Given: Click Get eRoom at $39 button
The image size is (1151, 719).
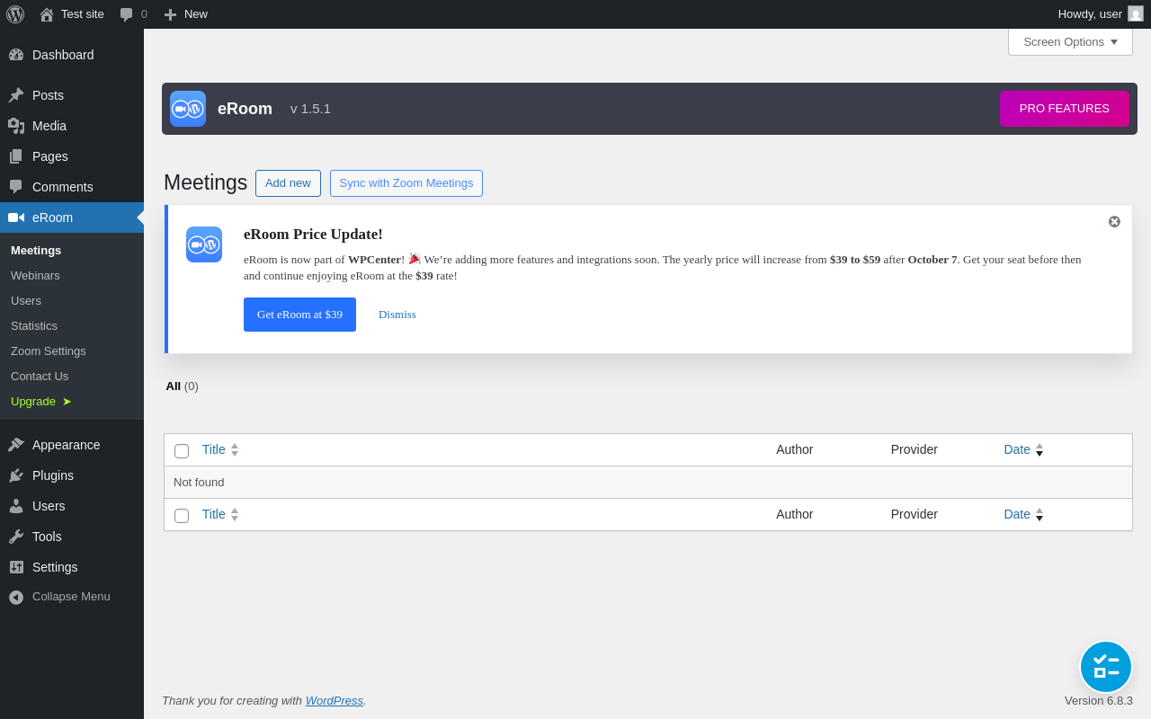Looking at the screenshot, I should [x=299, y=315].
